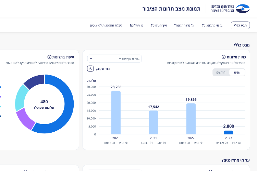Click the chevron arrow in the body selector
Screen dimensions: 257x171
coord(91,58)
